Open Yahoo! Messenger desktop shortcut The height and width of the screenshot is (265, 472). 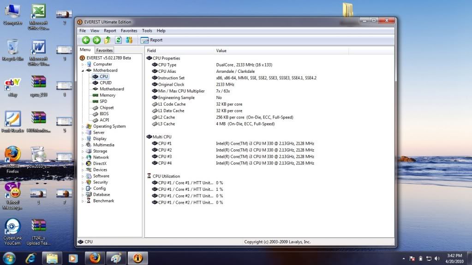tap(12, 196)
